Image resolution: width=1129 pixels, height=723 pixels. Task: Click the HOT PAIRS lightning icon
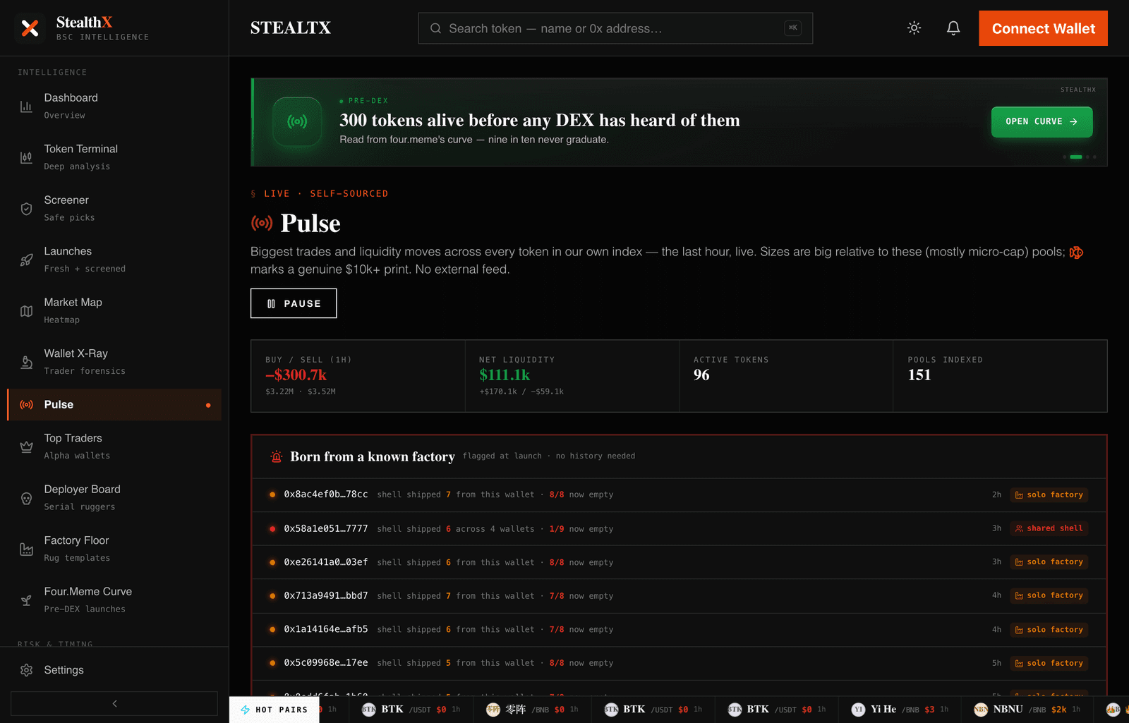point(246,710)
